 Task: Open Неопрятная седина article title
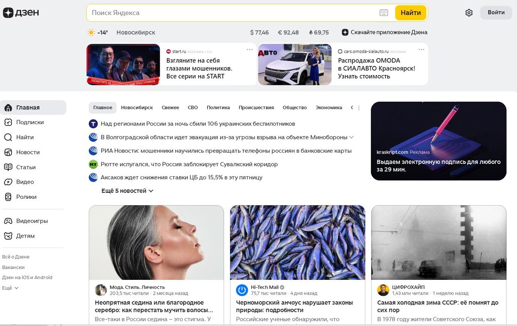pos(154,307)
